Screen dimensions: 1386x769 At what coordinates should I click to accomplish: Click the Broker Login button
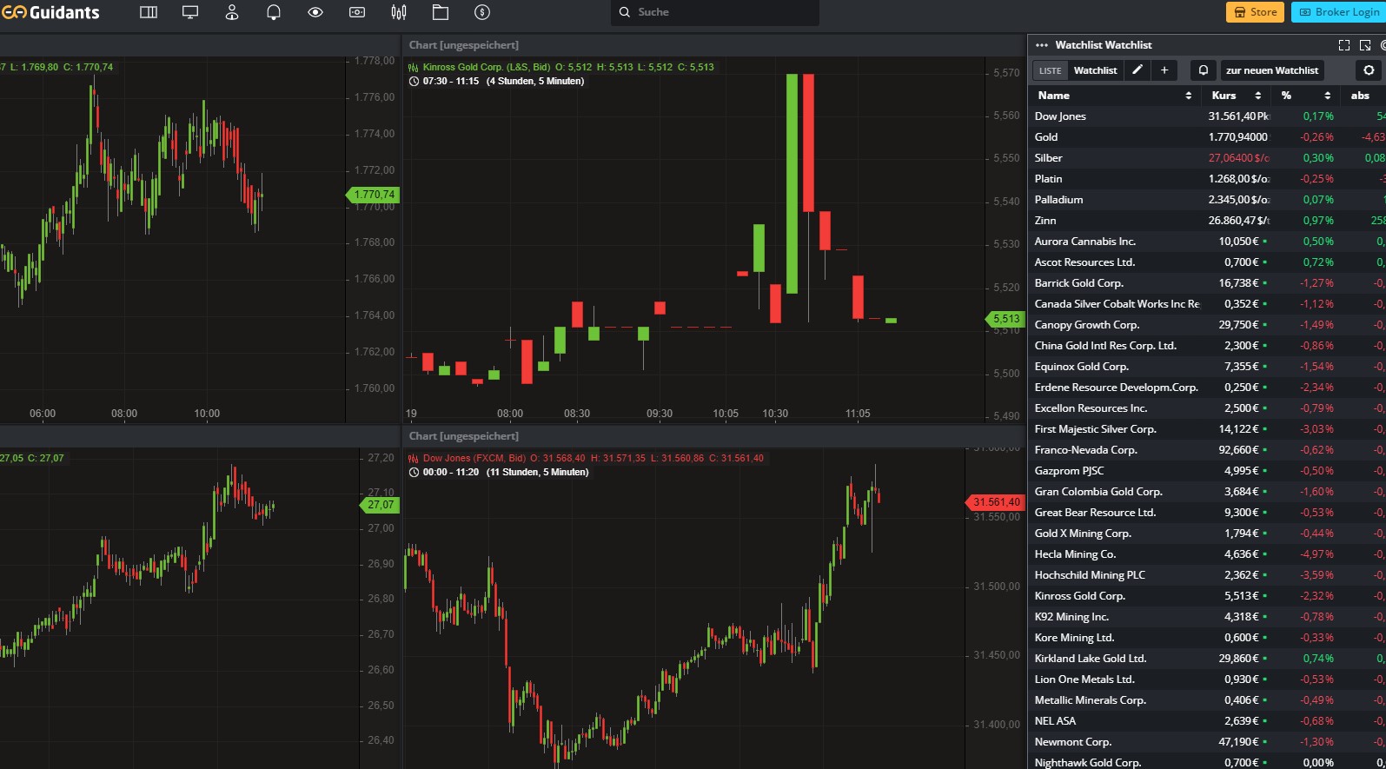point(1338,12)
